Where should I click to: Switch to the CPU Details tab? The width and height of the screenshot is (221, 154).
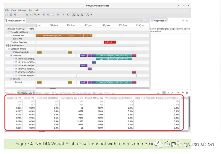[x=43, y=93]
